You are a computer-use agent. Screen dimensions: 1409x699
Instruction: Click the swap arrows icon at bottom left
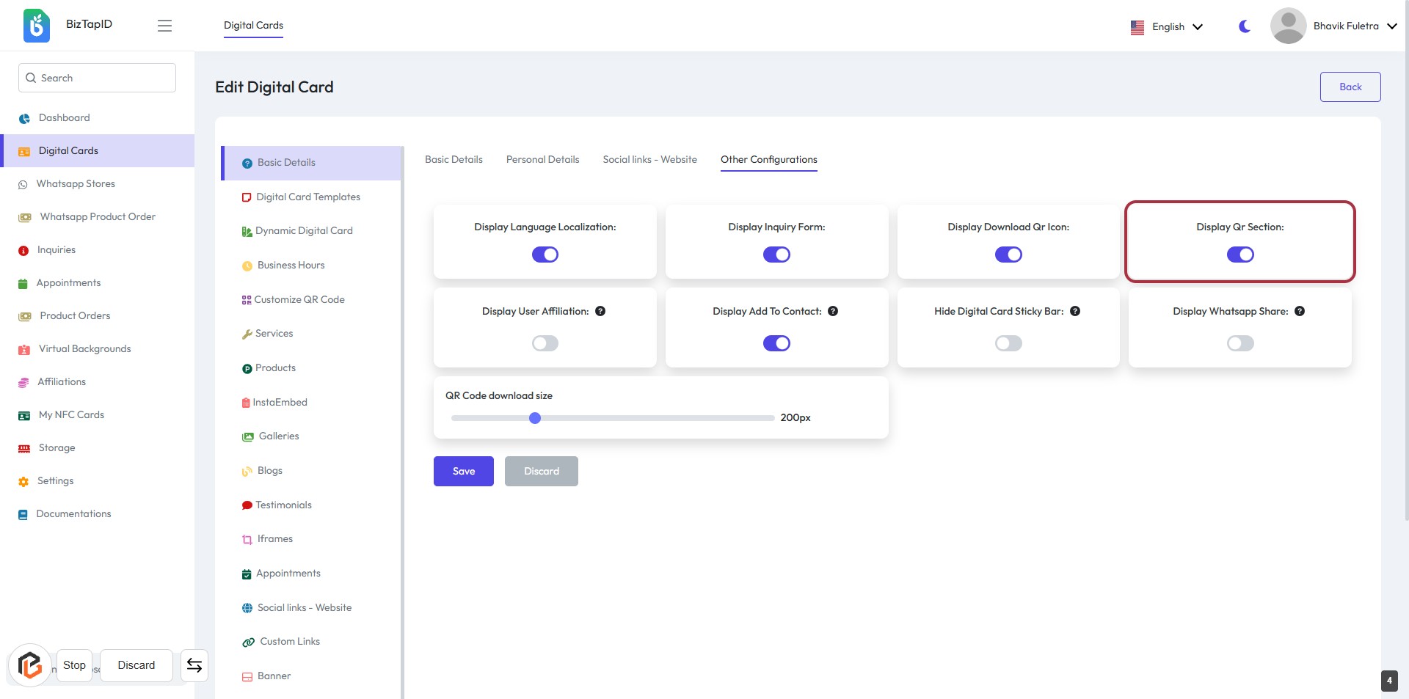pos(194,665)
